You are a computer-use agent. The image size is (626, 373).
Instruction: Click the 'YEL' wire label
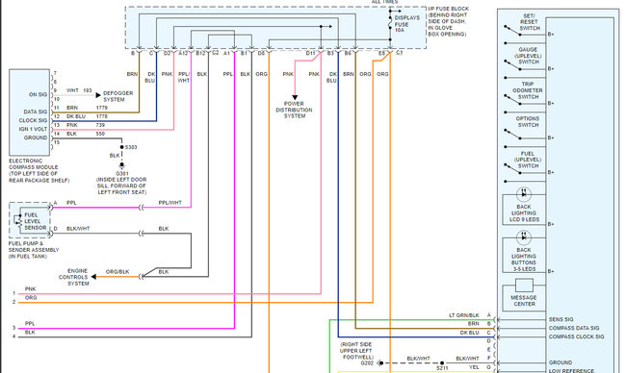point(474,367)
